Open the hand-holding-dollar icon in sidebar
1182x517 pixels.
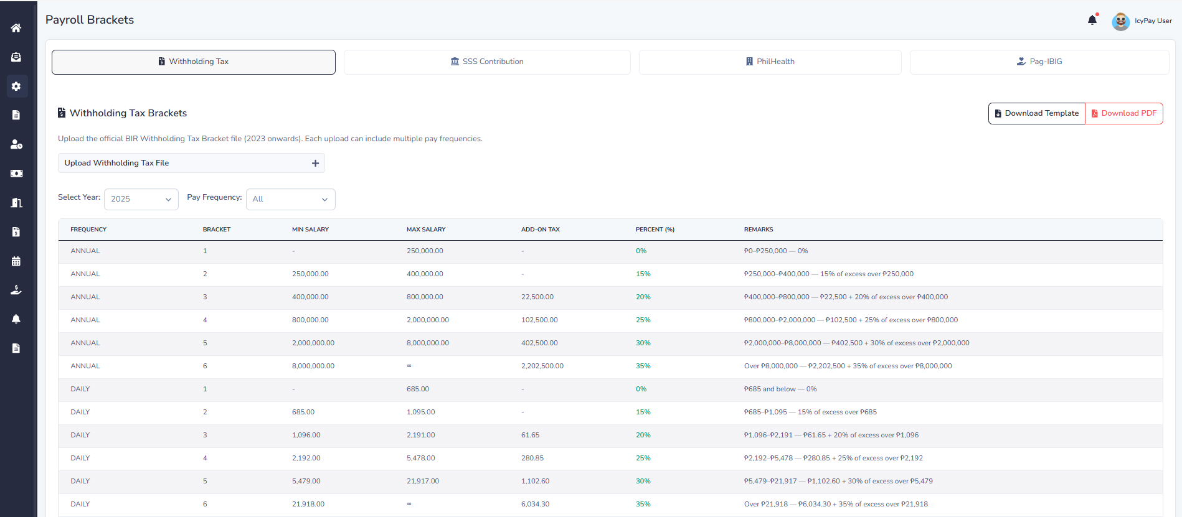click(x=16, y=290)
